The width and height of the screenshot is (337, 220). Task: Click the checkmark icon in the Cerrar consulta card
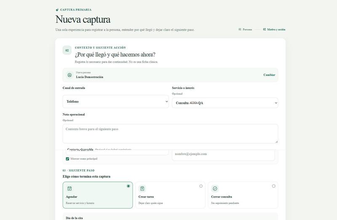tap(215, 188)
